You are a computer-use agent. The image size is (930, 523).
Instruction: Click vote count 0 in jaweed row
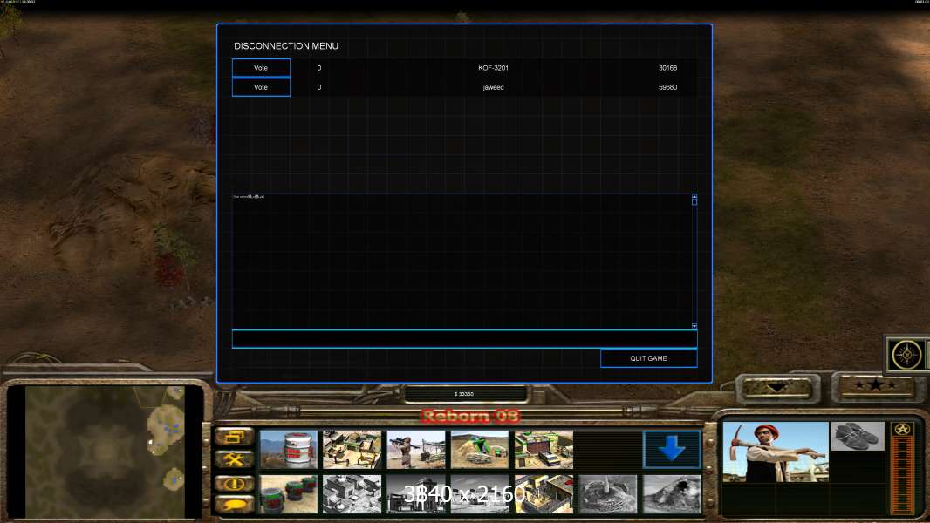[x=319, y=88]
